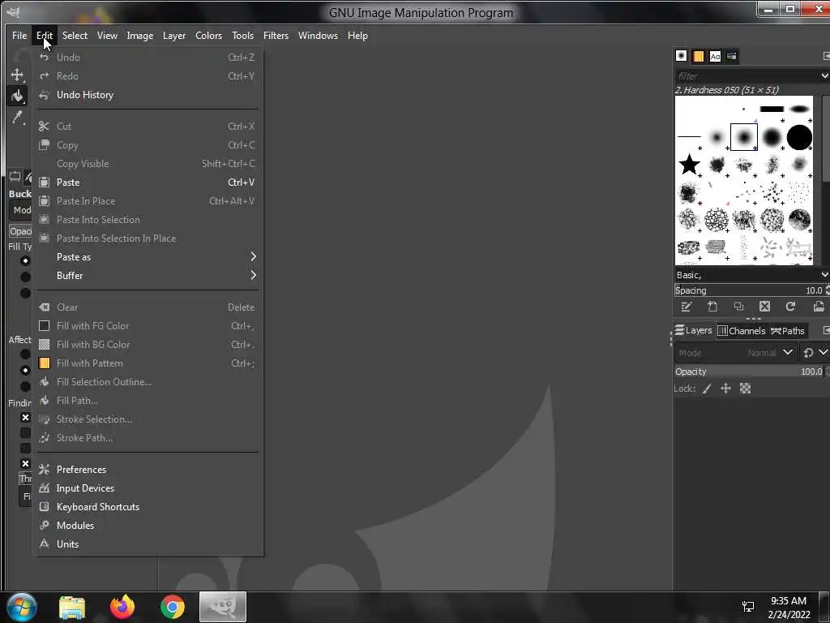Select first Fill Type radio button

(x=25, y=260)
